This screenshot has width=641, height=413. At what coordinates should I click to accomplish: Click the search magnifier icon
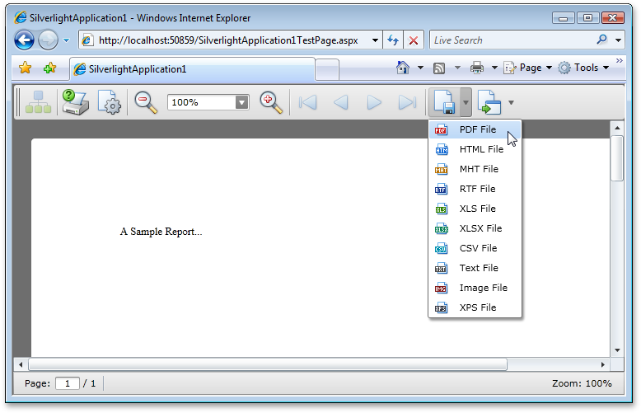[601, 40]
